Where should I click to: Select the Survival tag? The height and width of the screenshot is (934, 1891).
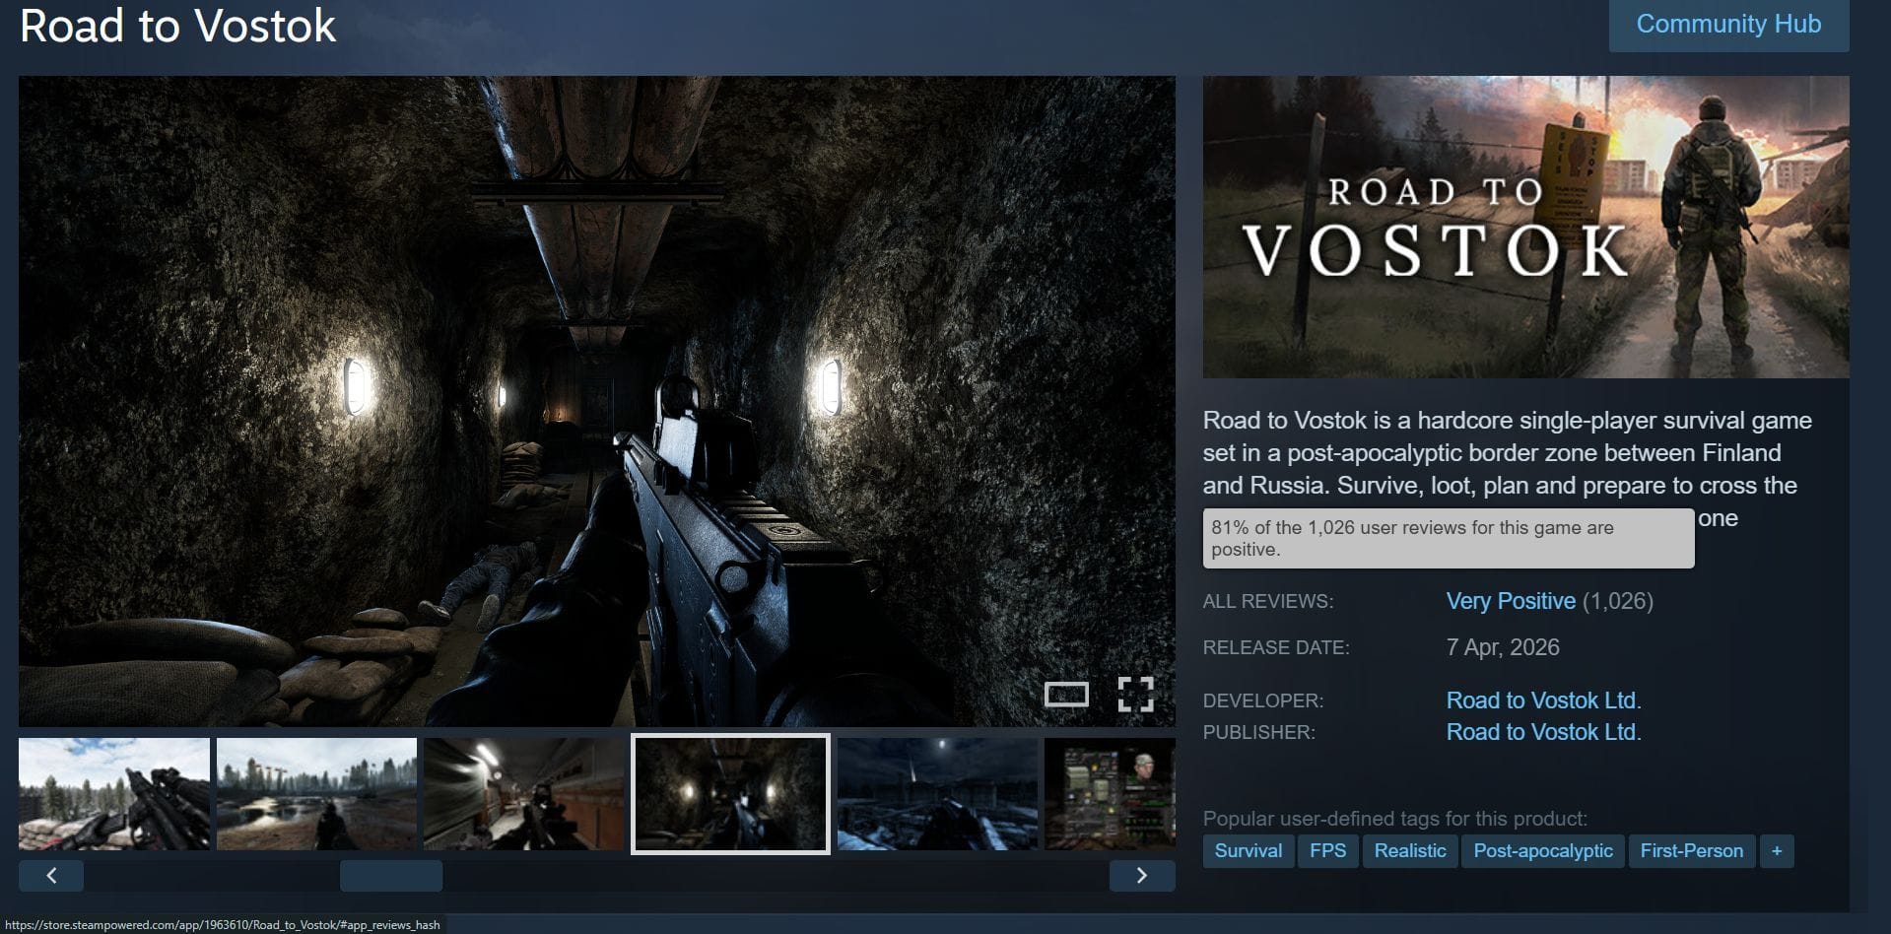pos(1248,851)
